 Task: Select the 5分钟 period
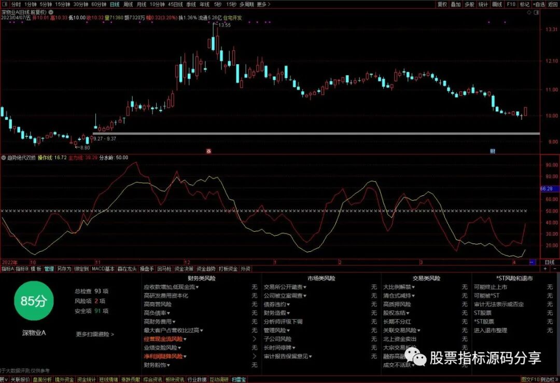click(46, 4)
